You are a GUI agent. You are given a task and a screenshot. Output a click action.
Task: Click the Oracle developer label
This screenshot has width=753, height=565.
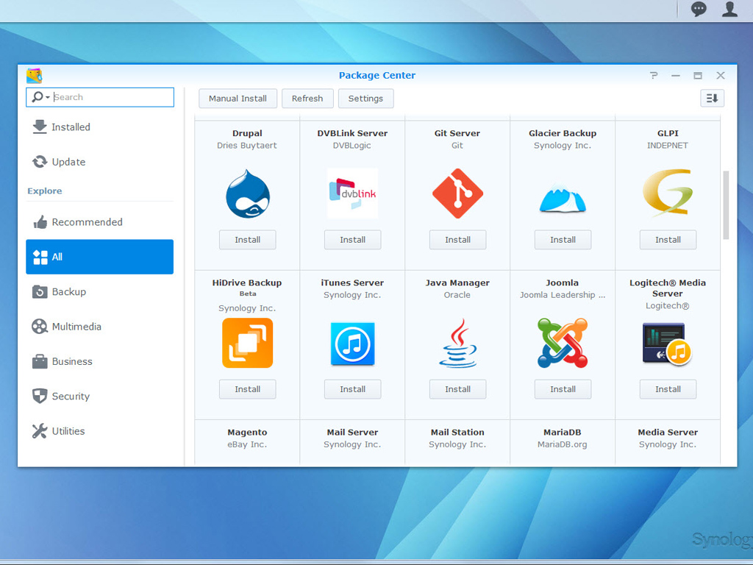coord(457,294)
